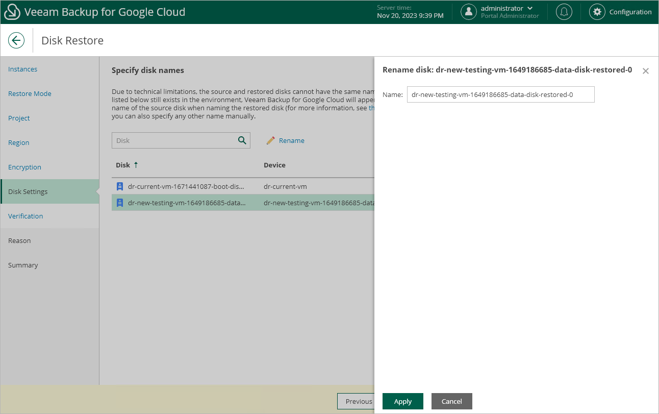Open the Instances step
Image resolution: width=659 pixels, height=414 pixels.
point(22,69)
